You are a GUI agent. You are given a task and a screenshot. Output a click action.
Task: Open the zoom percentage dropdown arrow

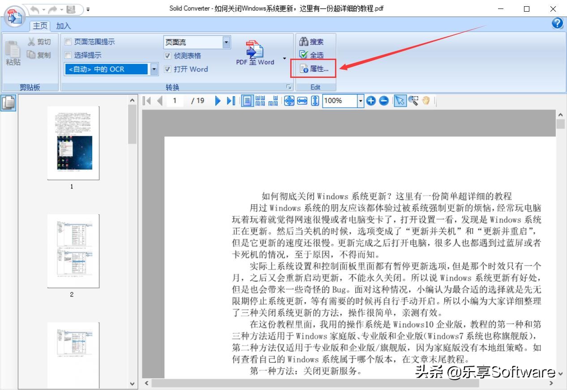[x=361, y=101]
